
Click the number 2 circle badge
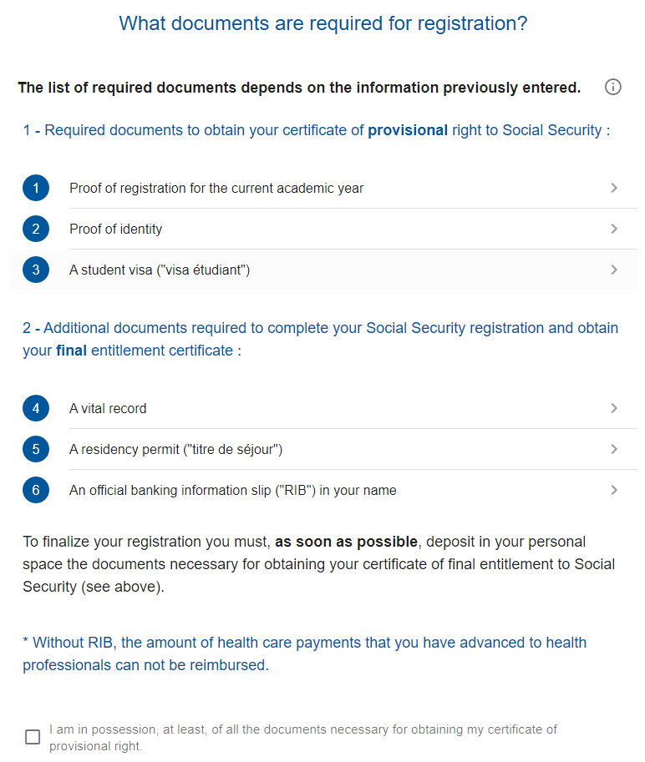pos(36,229)
